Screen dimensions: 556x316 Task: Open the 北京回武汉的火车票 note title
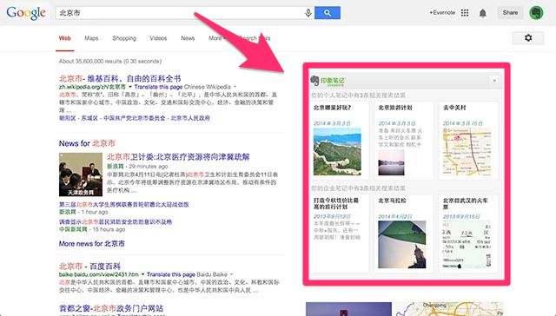(466, 203)
